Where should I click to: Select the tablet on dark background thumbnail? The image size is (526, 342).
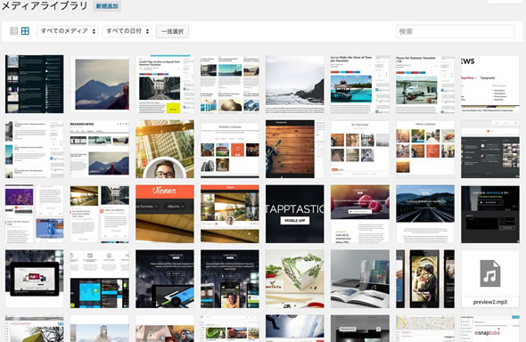click(x=34, y=279)
